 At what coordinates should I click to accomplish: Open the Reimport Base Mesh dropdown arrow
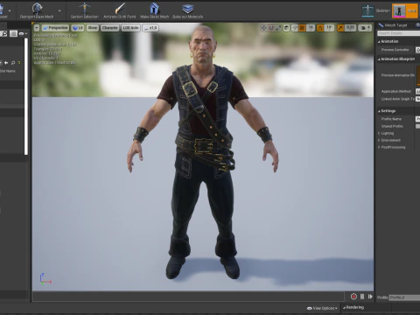point(59,10)
